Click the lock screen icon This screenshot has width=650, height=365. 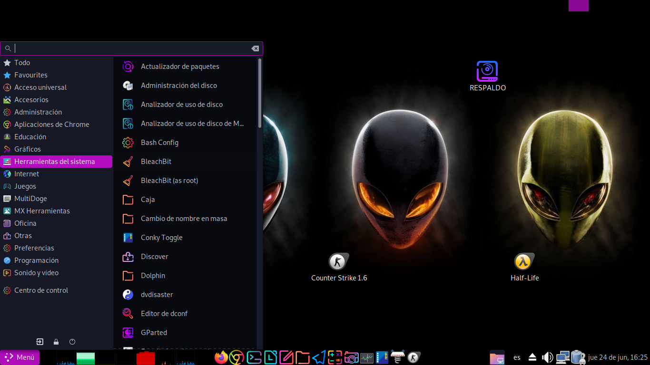56,342
